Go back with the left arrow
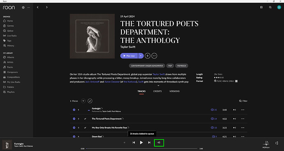 [38, 7]
